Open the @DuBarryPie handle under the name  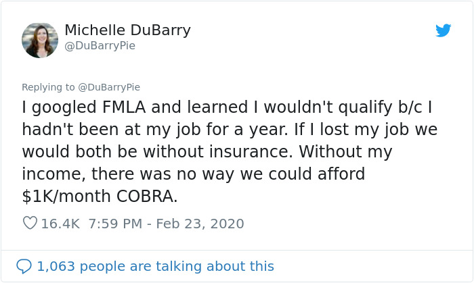100,46
